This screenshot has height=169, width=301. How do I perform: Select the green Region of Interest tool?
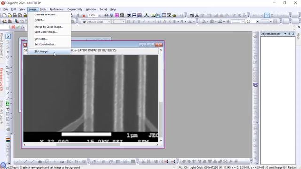pos(8,103)
